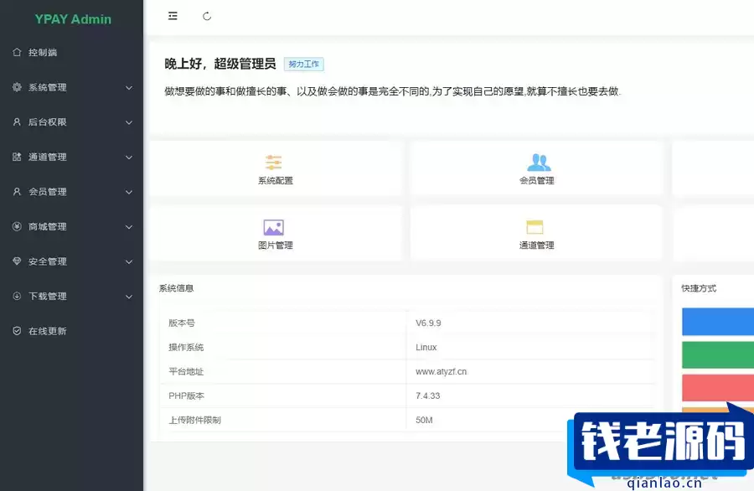Open 后台权限 menu in sidebar

[71, 122]
